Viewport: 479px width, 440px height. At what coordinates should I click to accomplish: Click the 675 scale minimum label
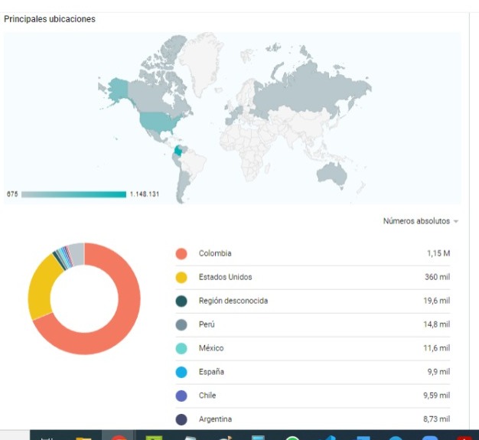[12, 194]
